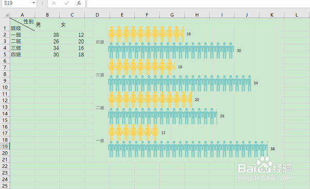Select row 19 header

(5, 146)
